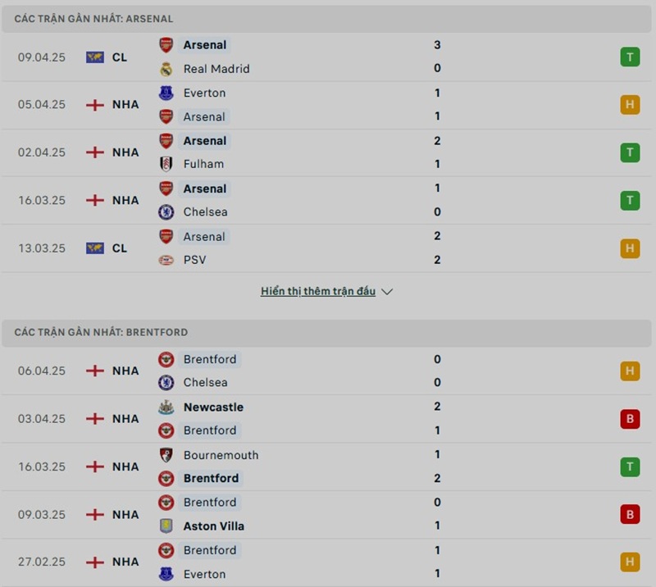Open the 'Hiển thị thêm trận đấu' link
656x587 pixels.
(x=318, y=291)
